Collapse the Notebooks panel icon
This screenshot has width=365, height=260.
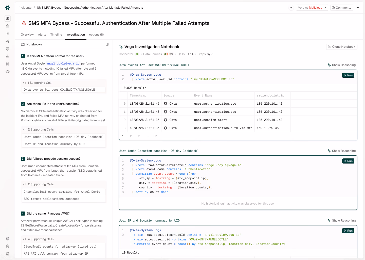(107, 44)
